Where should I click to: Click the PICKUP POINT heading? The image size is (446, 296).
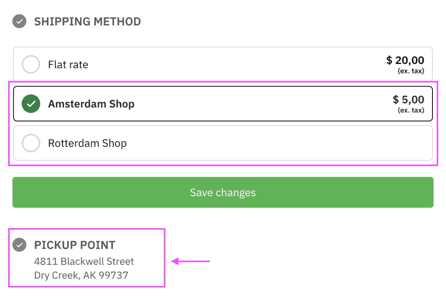click(74, 245)
